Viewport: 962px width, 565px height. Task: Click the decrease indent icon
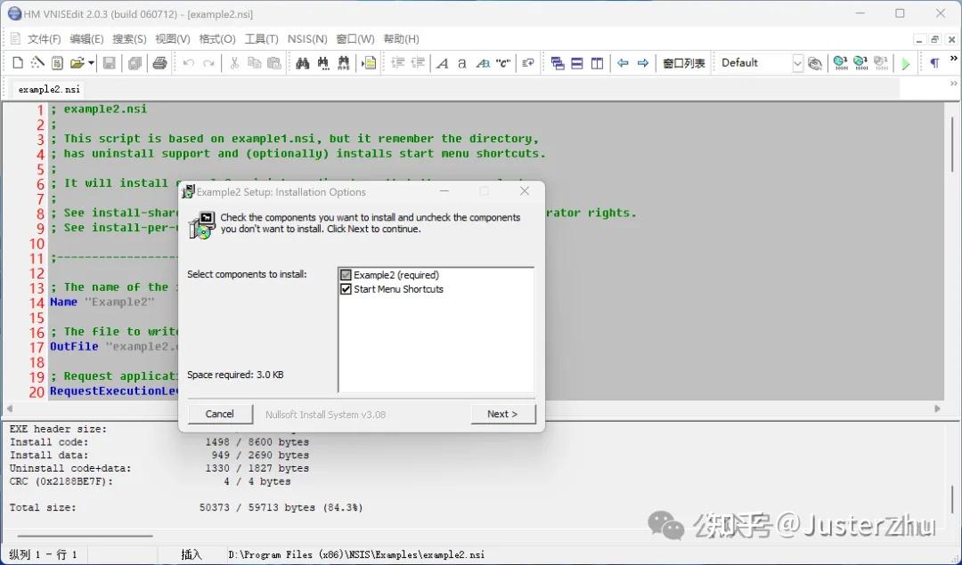418,63
